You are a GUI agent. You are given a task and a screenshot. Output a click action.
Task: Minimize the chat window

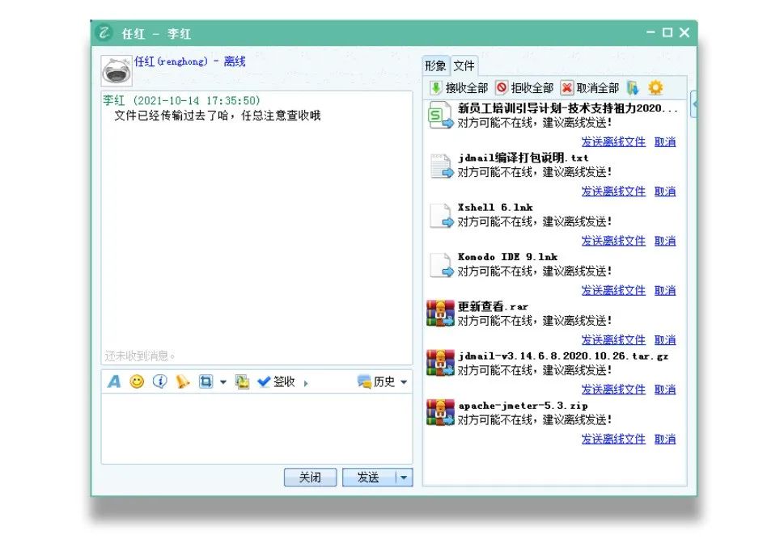click(x=651, y=32)
